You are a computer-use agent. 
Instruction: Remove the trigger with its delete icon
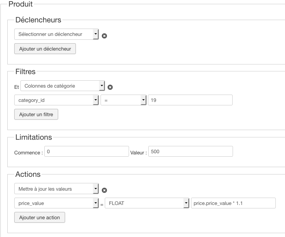pos(104,36)
